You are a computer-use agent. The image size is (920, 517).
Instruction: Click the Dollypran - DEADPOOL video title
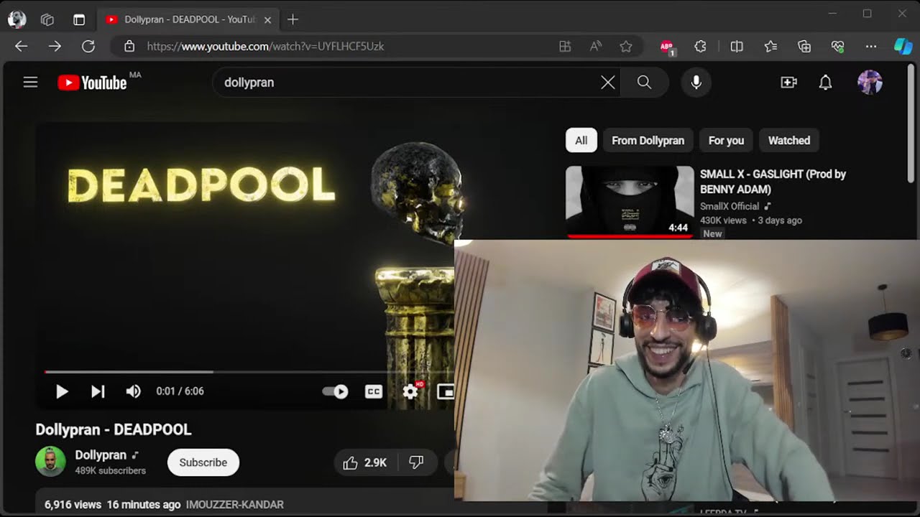[x=114, y=429]
